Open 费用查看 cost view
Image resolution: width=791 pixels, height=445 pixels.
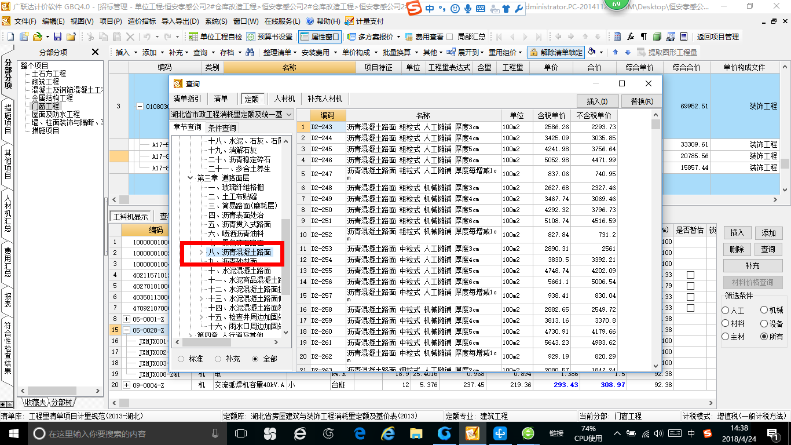point(424,37)
